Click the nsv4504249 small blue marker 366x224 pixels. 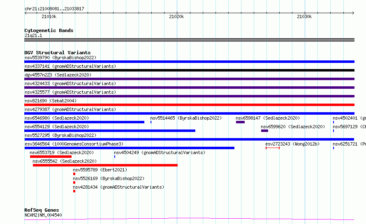click(115, 157)
